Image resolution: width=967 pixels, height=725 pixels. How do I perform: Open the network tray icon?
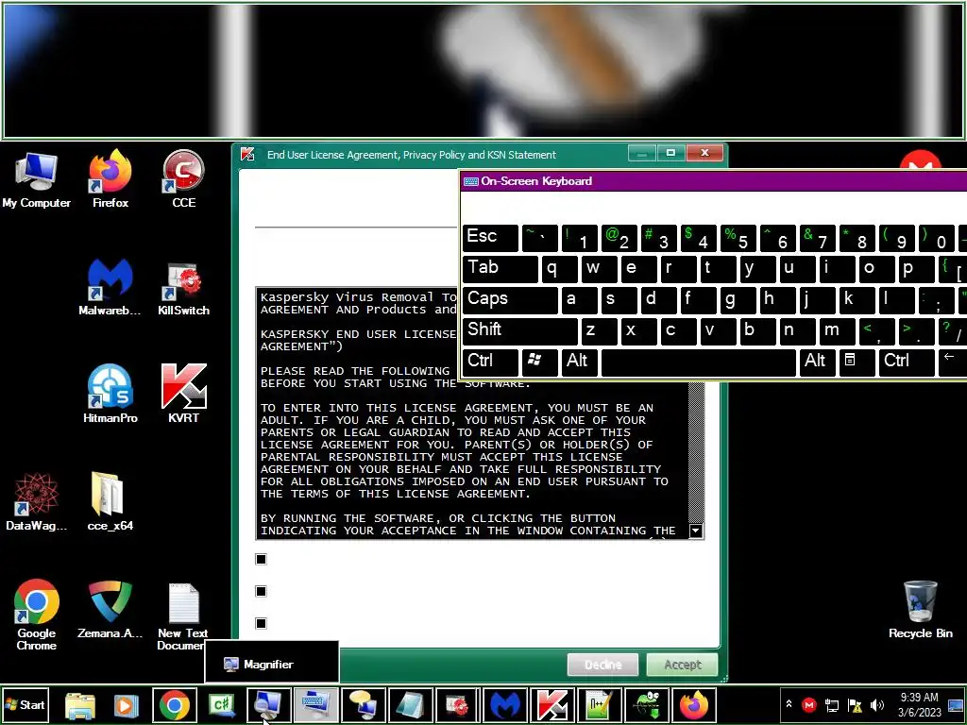tap(832, 705)
